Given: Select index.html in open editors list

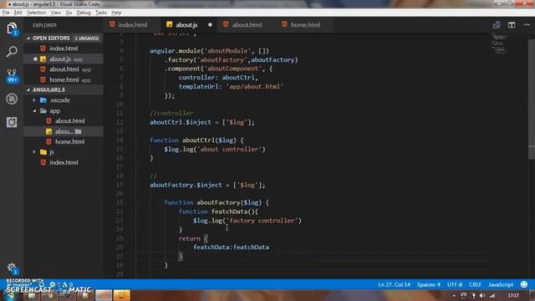Looking at the screenshot, I should pos(64,48).
